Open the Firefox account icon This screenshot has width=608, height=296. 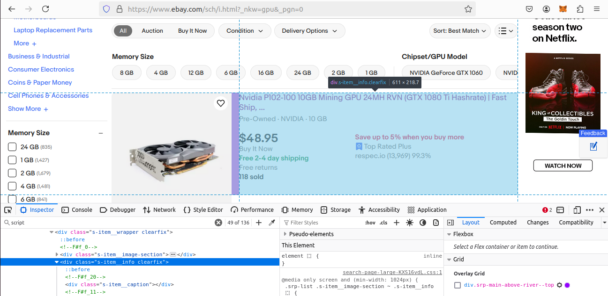[546, 9]
